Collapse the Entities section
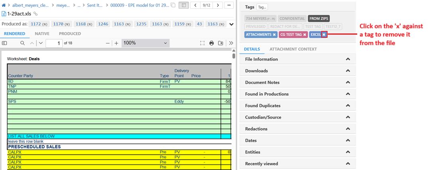429x170 pixels. point(348,152)
